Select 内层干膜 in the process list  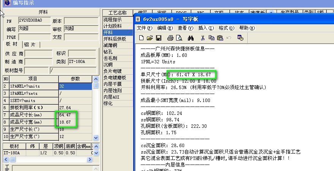[x=118, y=84]
